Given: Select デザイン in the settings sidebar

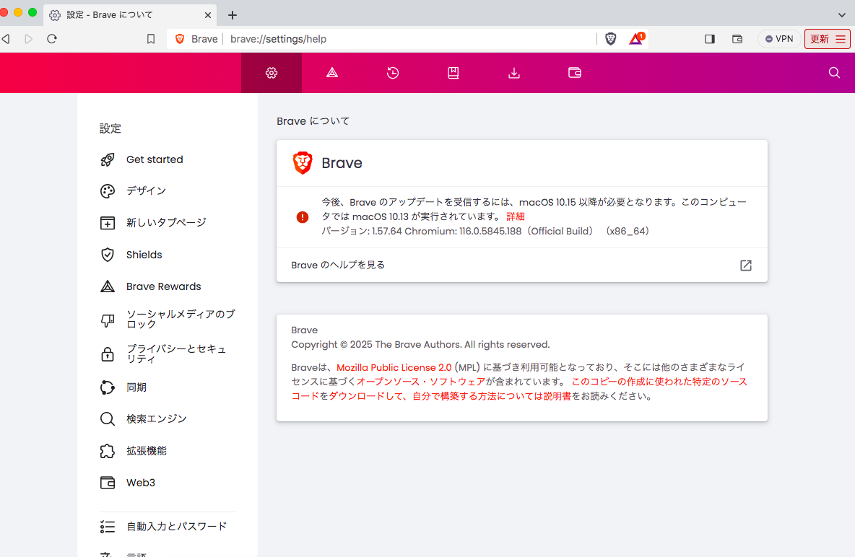Looking at the screenshot, I should [x=146, y=190].
